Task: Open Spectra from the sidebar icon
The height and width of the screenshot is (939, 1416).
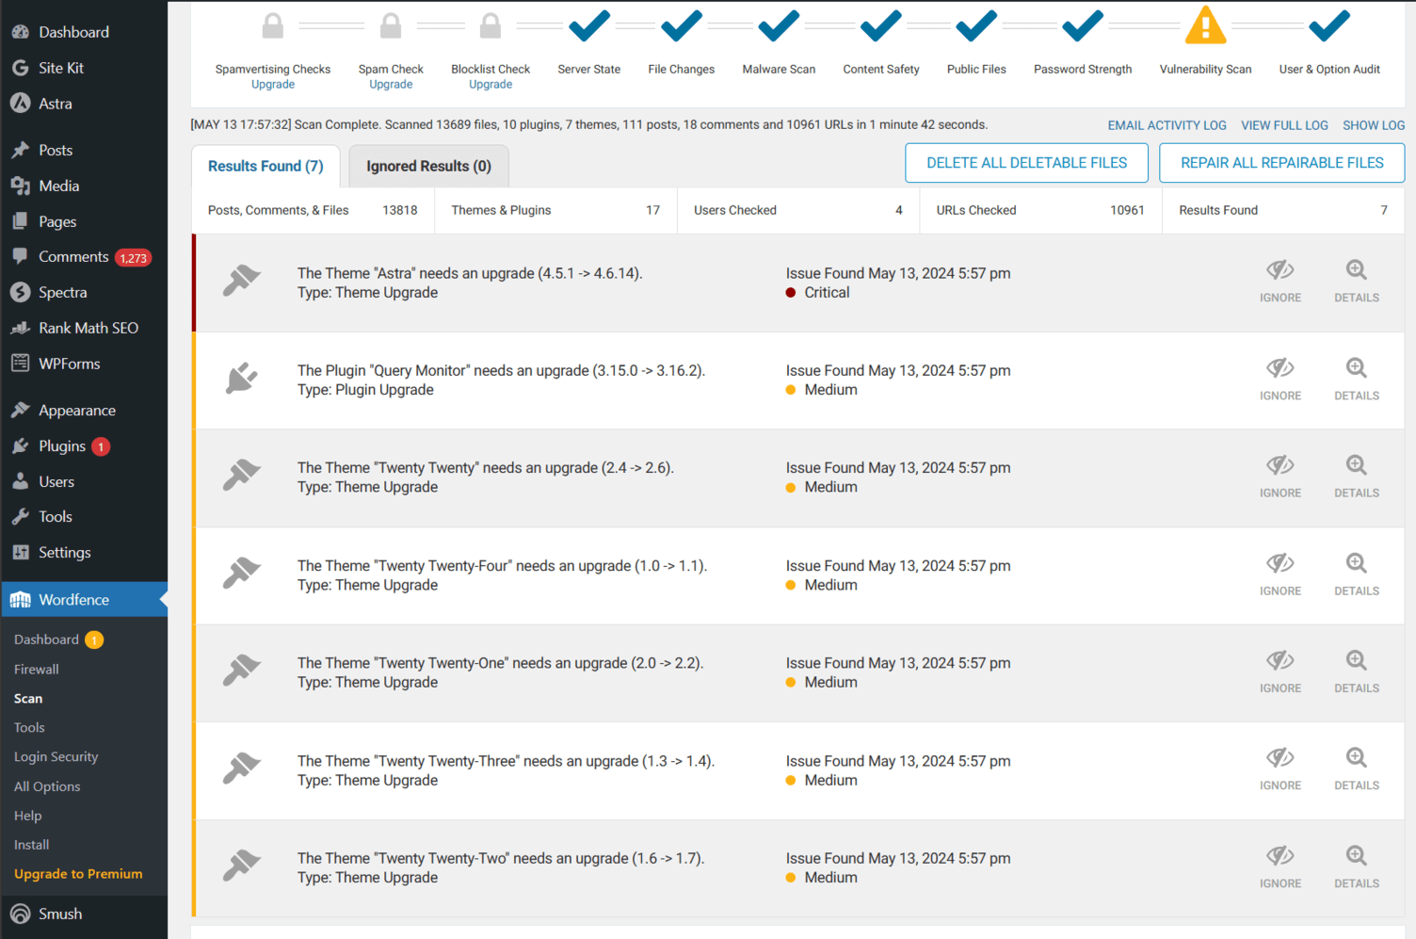Action: [x=20, y=292]
